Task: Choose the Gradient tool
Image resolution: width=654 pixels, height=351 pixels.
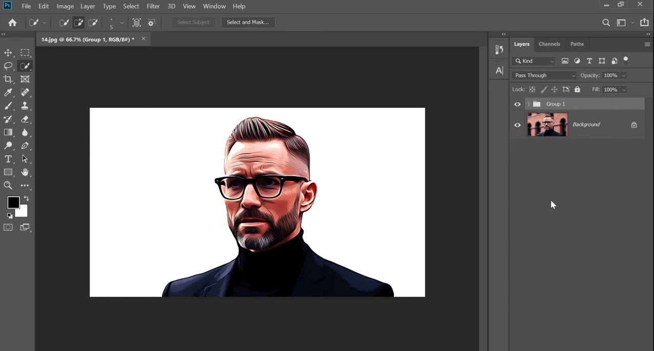Action: tap(8, 132)
